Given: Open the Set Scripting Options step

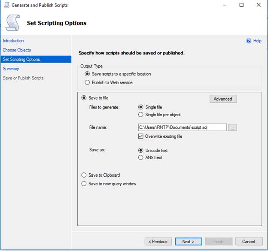Looking at the screenshot, I should (x=36, y=59).
